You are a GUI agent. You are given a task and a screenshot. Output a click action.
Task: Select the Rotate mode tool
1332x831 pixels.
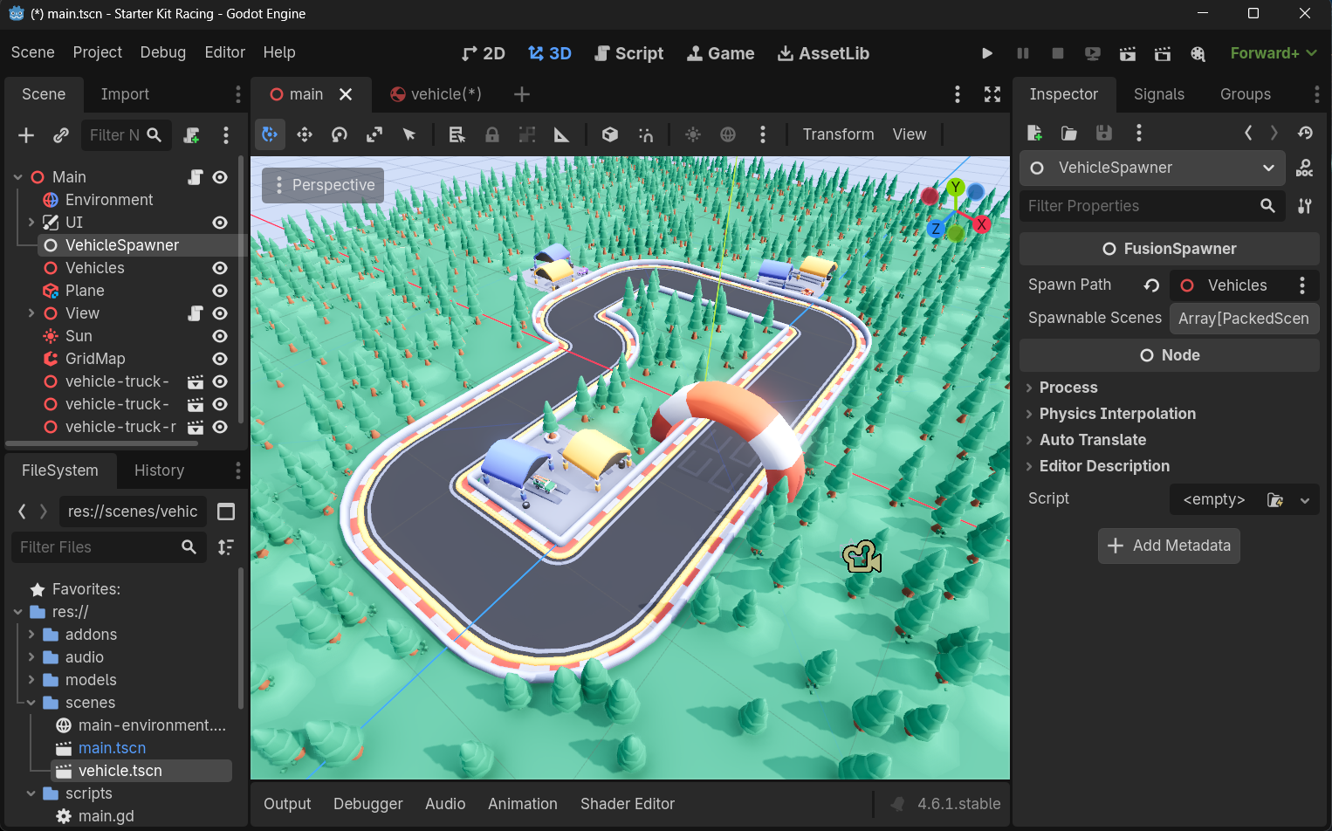click(x=340, y=134)
